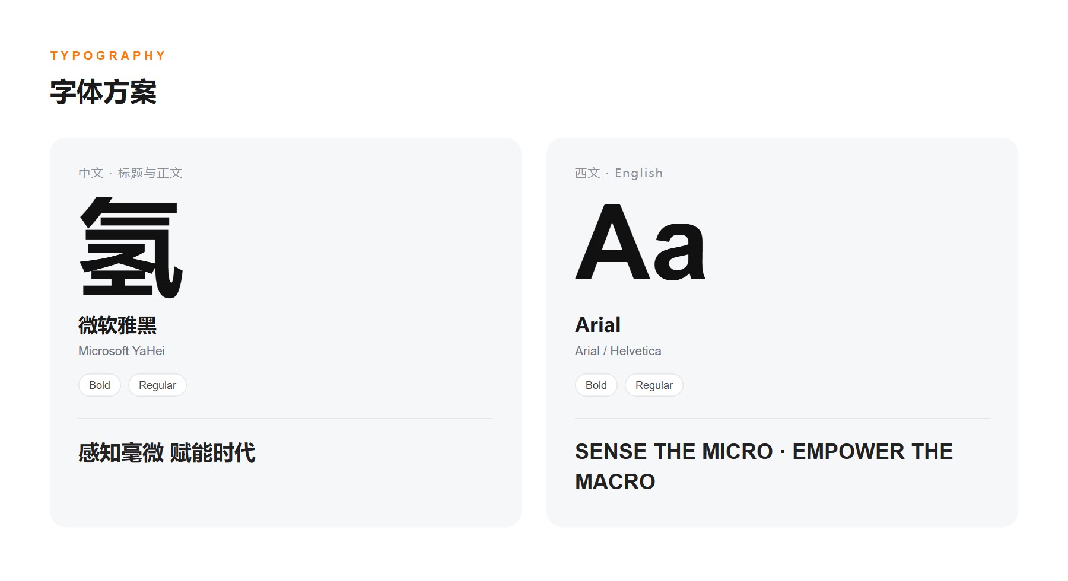The image size is (1068, 581).
Task: Click the Bold pill under Microsoft YaHei
Action: coord(100,385)
